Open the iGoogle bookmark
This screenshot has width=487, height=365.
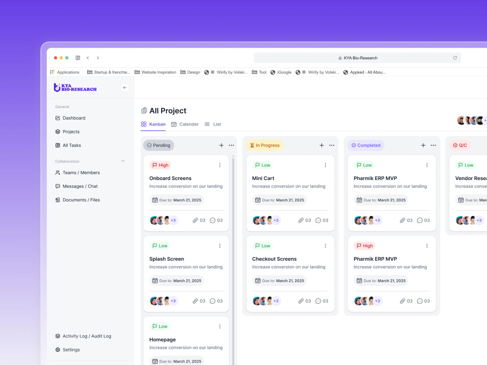click(281, 72)
